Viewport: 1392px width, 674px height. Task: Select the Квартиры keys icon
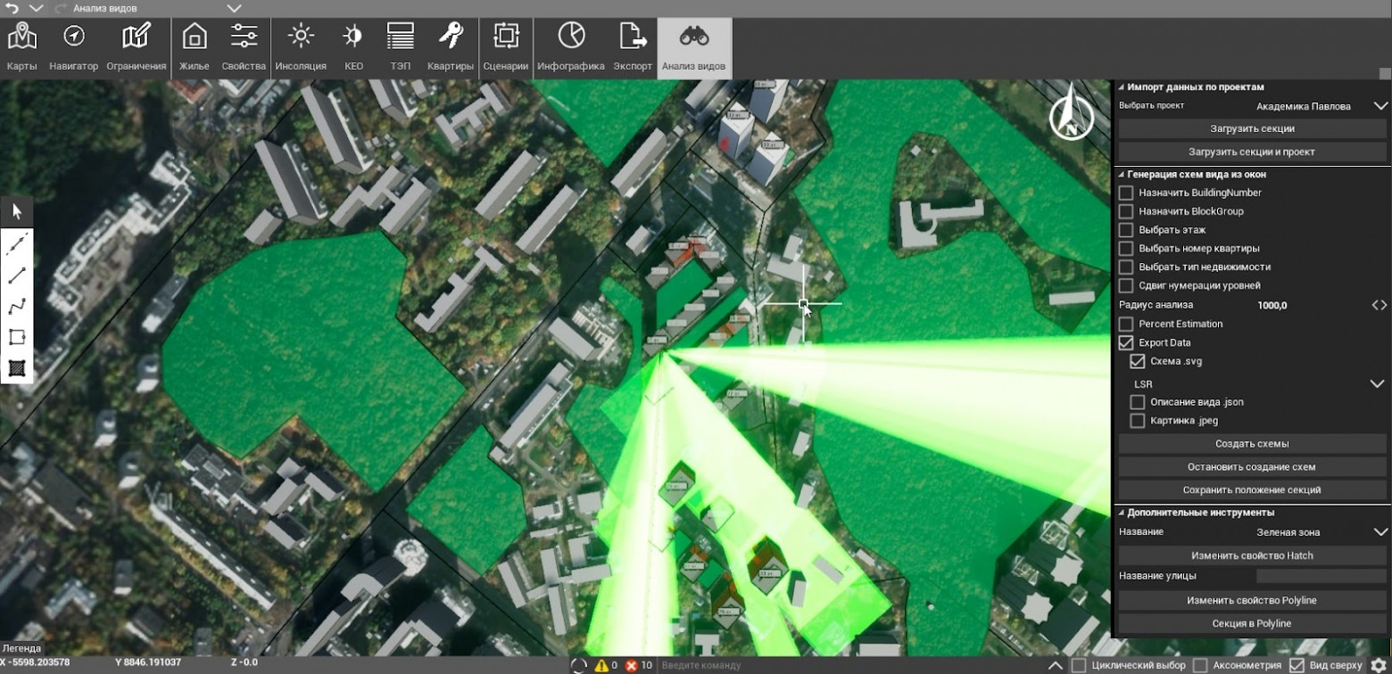coord(450,47)
